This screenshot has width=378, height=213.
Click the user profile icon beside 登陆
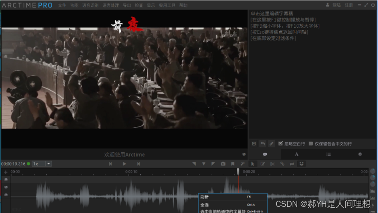328,5
